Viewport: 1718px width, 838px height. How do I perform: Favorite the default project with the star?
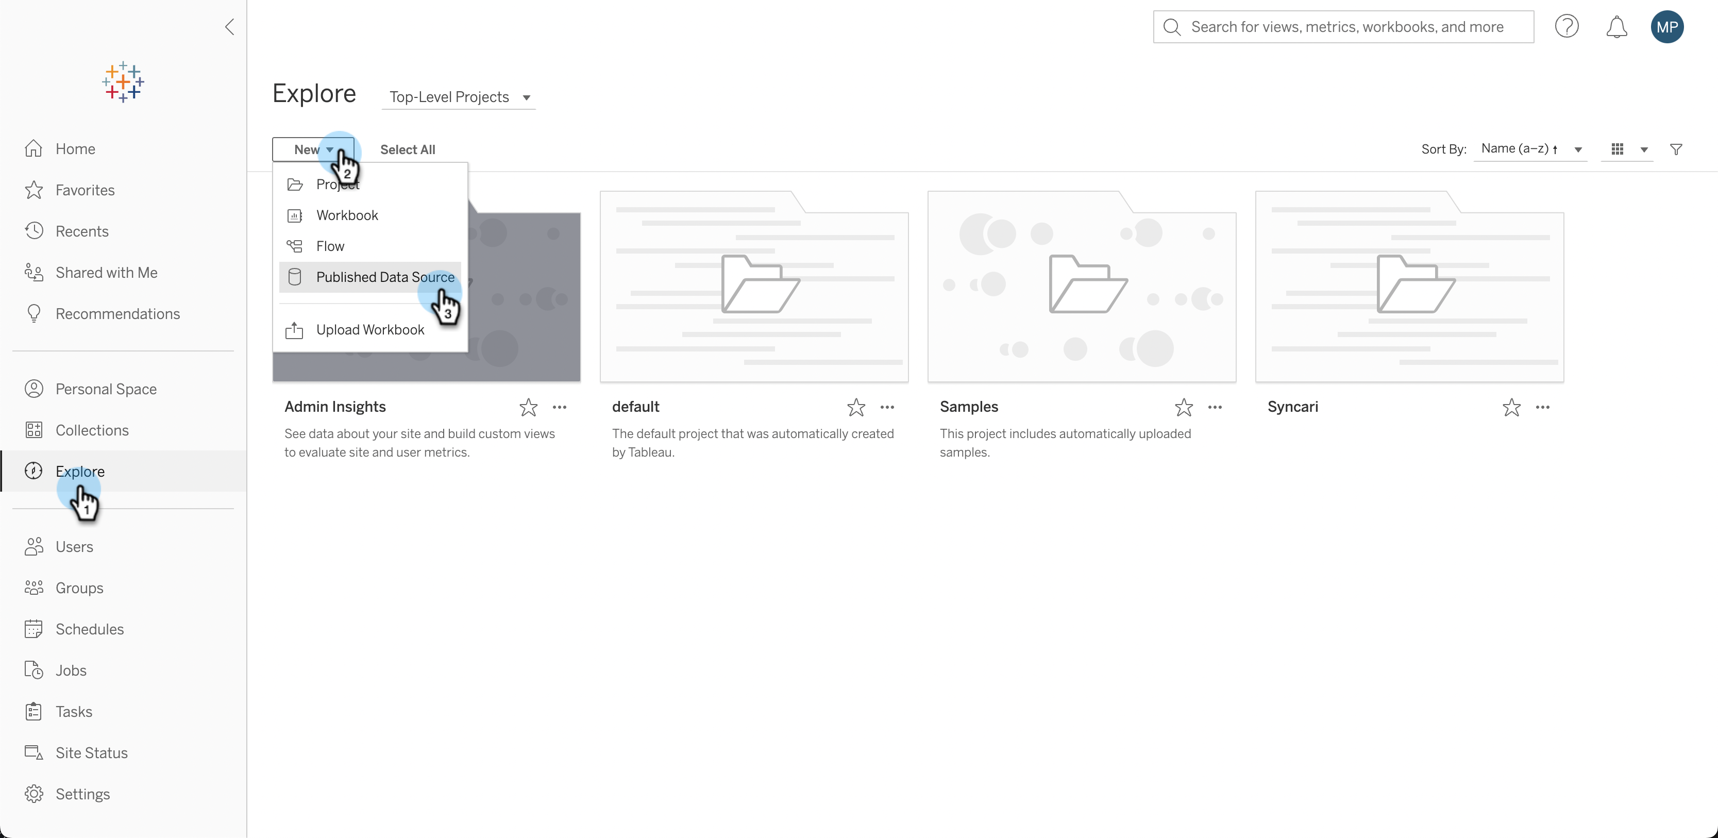856,407
